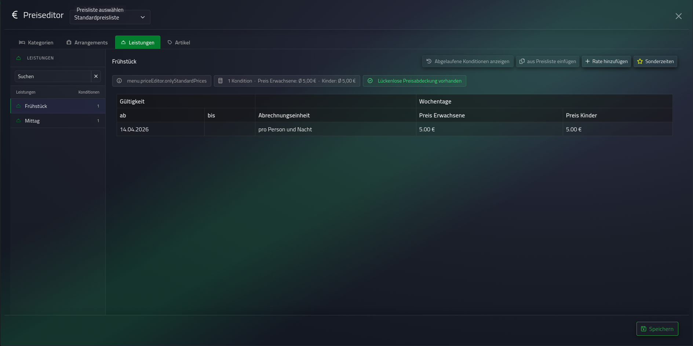Click the green checkmark coverage icon
693x346 pixels.
coord(370,81)
